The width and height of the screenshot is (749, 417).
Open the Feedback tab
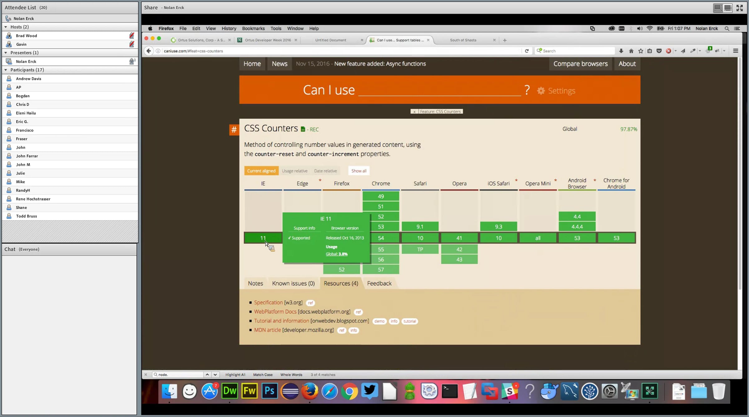pyautogui.click(x=379, y=283)
